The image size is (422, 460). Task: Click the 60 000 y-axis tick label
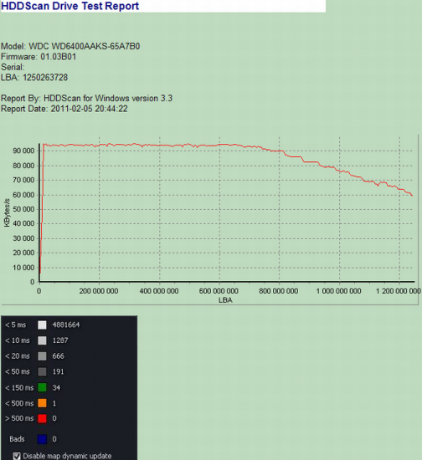coord(23,195)
